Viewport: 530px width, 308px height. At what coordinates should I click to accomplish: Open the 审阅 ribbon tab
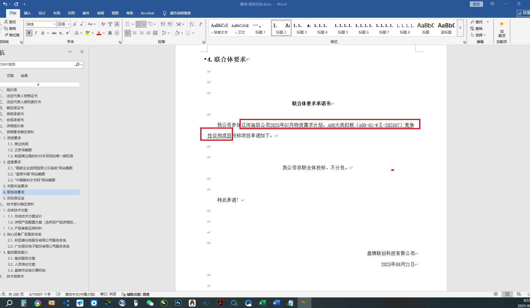(101, 13)
